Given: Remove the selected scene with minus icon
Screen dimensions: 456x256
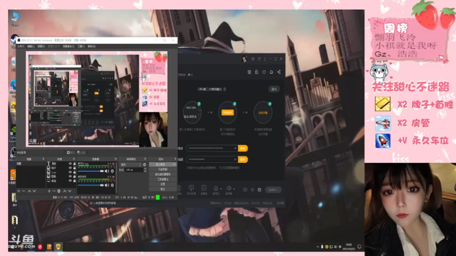Looking at the screenshot, I should [24, 191].
